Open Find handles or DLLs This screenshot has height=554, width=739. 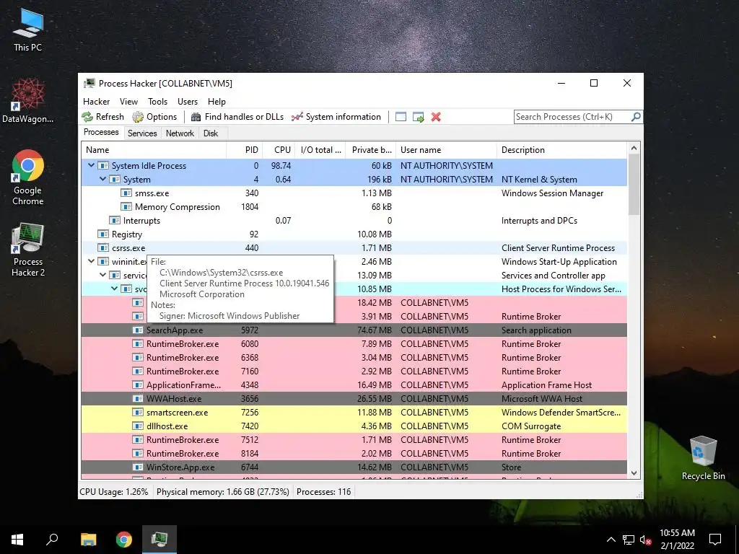pos(237,117)
